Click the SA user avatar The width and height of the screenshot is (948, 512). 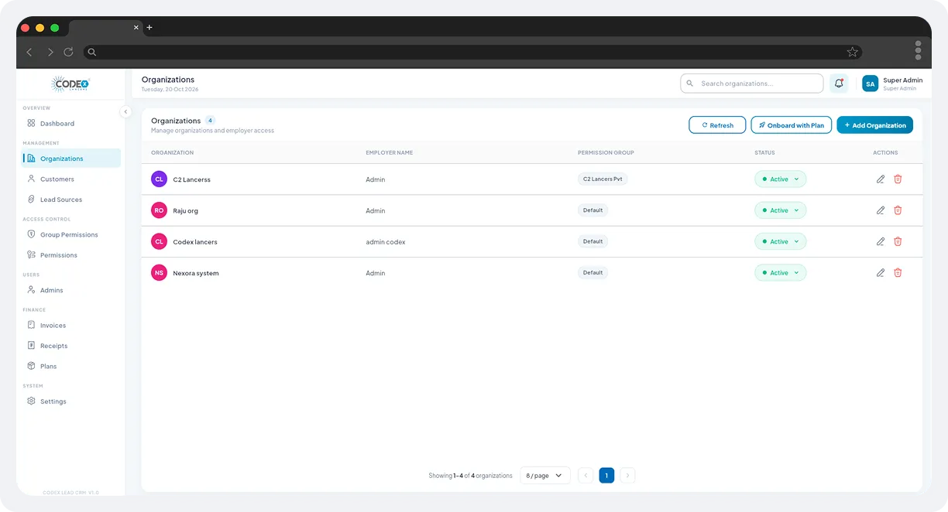click(x=871, y=84)
